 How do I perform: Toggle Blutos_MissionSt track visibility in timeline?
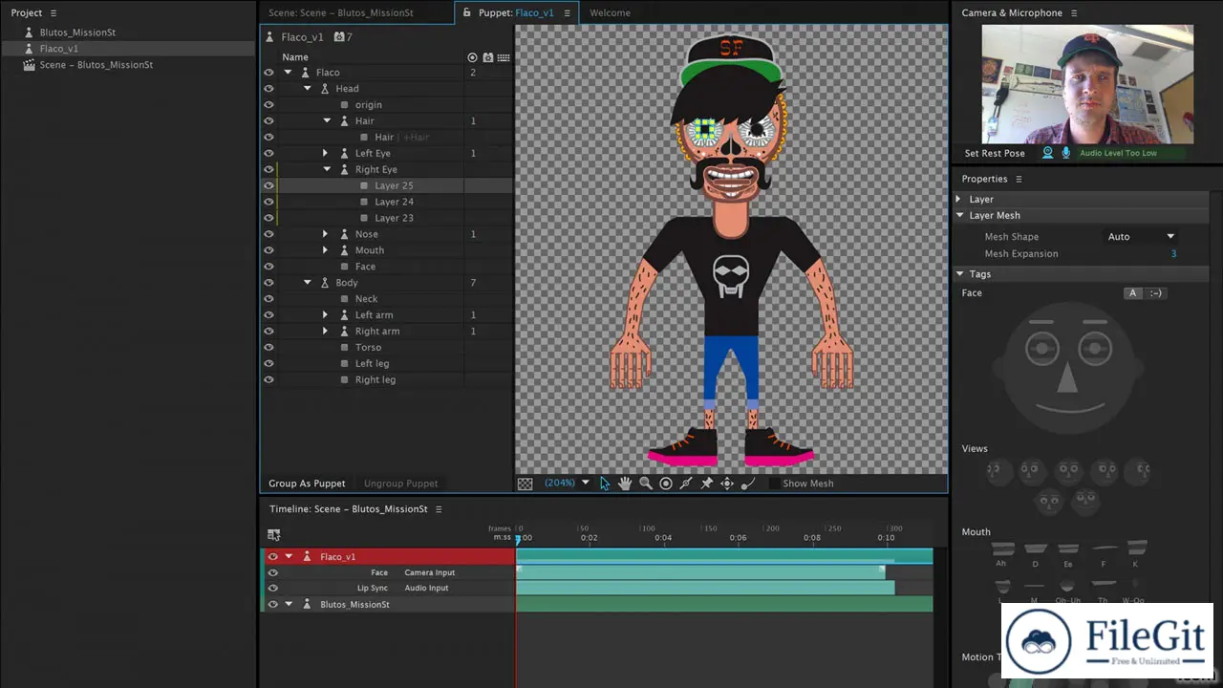coord(273,605)
